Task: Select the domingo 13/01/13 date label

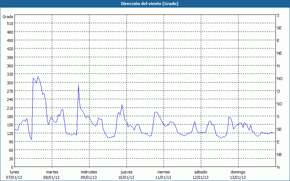Action: (x=238, y=174)
